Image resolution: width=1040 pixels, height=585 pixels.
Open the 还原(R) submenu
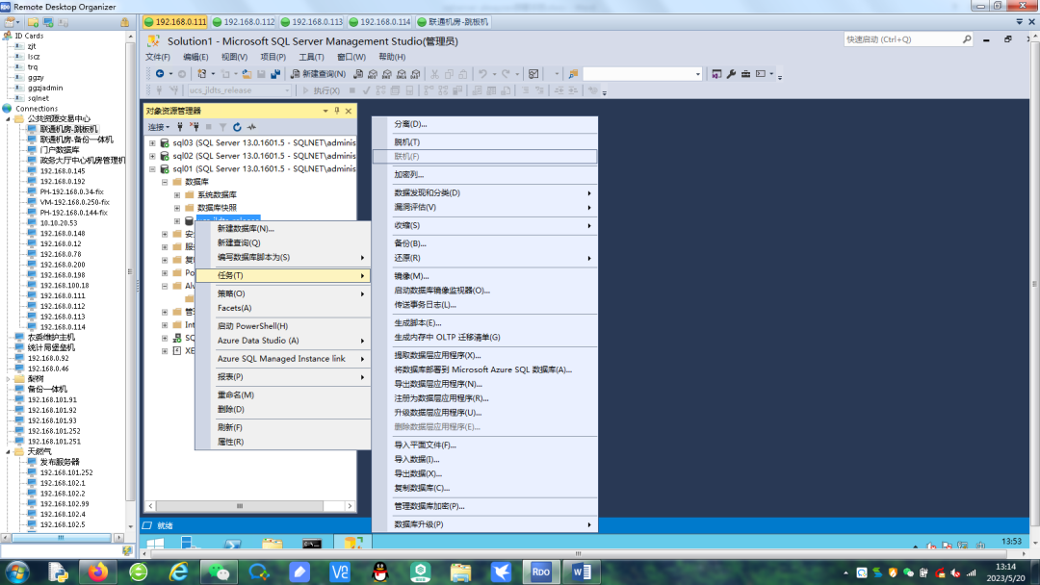[x=484, y=258]
